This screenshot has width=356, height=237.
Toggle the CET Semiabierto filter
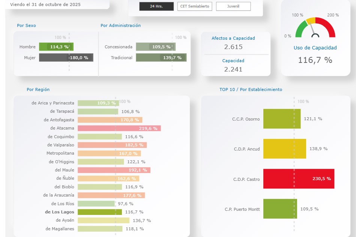195,6
